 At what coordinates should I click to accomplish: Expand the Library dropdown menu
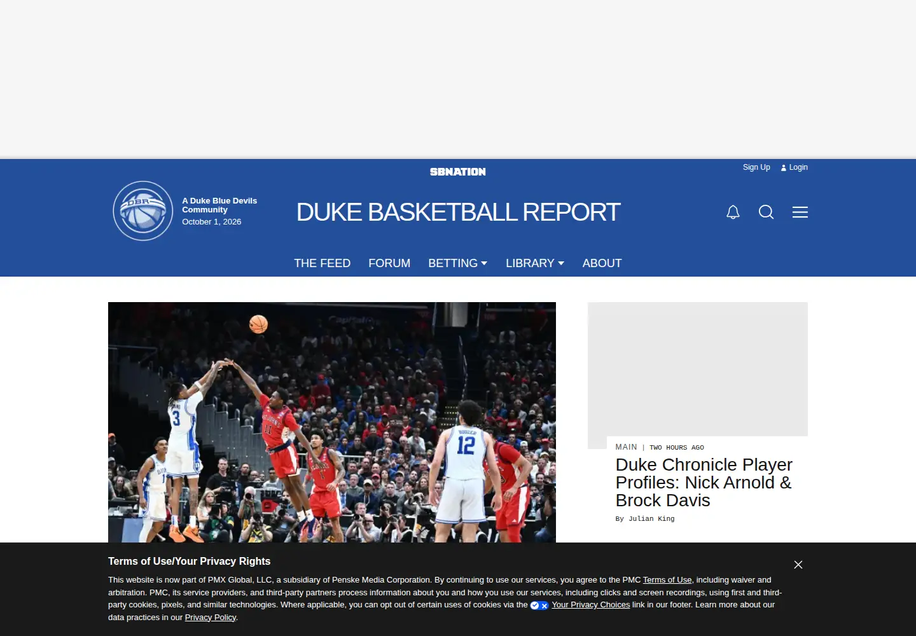(535, 263)
